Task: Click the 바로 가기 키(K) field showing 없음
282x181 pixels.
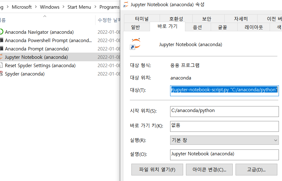Action: coord(224,126)
